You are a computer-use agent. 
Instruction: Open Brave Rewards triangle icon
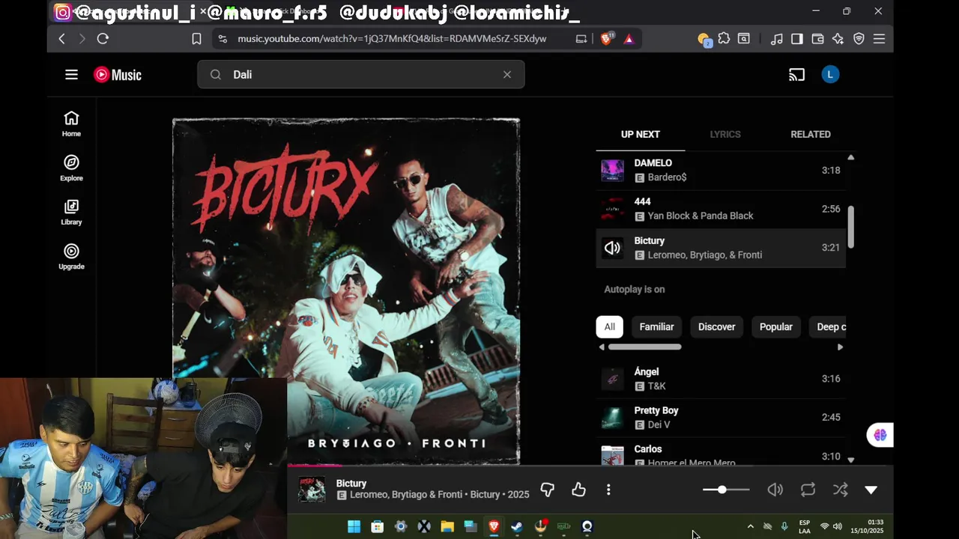(x=629, y=39)
